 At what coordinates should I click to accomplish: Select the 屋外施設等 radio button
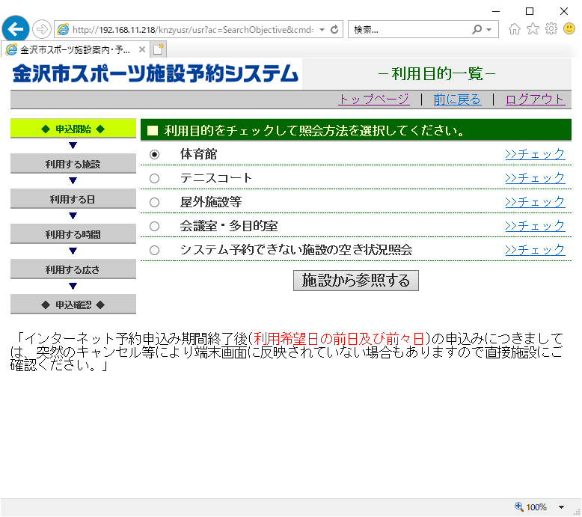coord(154,202)
